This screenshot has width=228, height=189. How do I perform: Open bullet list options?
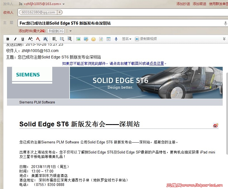62,39
